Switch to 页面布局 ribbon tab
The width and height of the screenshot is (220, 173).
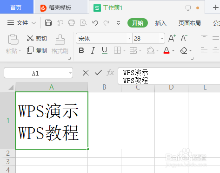pyautogui.click(x=189, y=23)
